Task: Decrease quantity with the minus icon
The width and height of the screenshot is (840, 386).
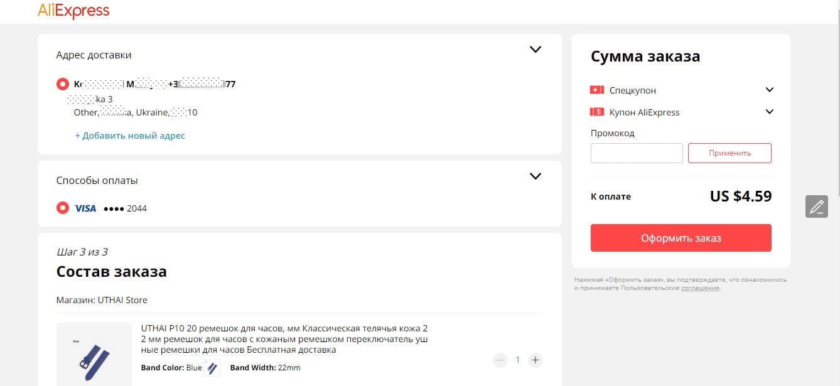Action: 500,360
